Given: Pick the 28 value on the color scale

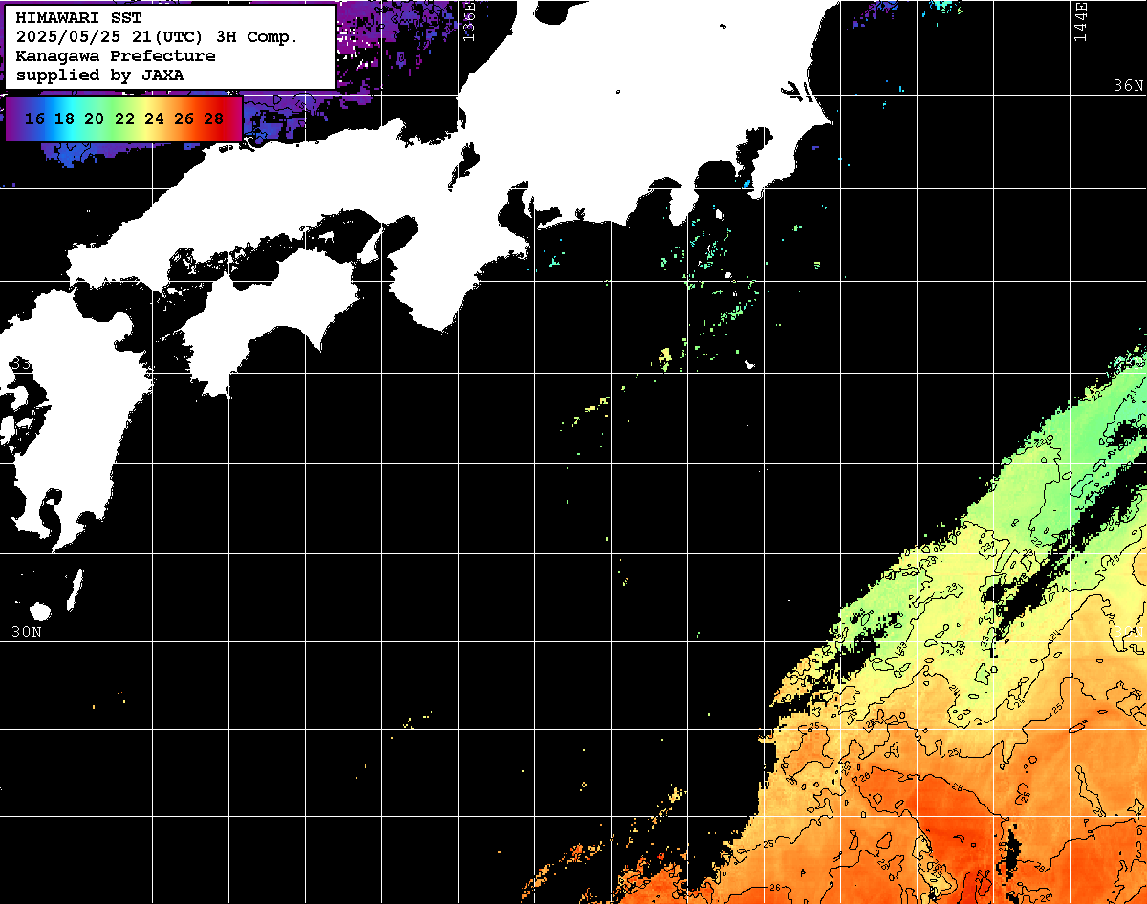Looking at the screenshot, I should (214, 119).
